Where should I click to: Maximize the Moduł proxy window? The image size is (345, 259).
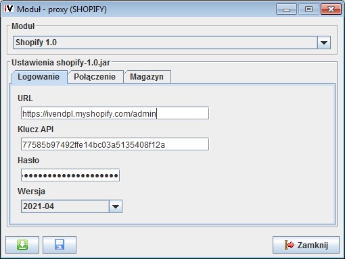click(x=308, y=9)
